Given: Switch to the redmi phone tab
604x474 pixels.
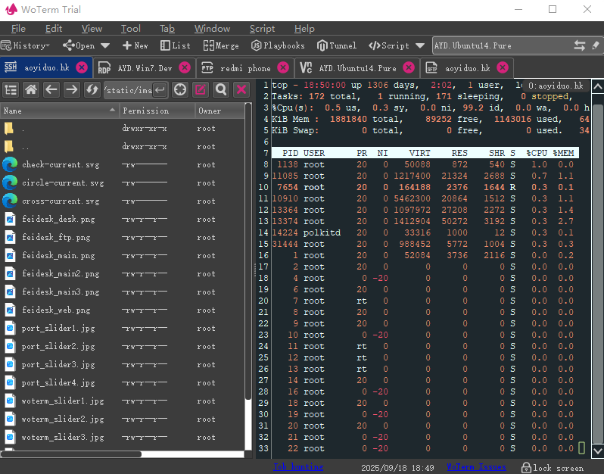Looking at the screenshot, I should pyautogui.click(x=244, y=67).
